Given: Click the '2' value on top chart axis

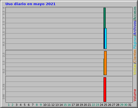Looking at the screenshot, I should [4, 28].
